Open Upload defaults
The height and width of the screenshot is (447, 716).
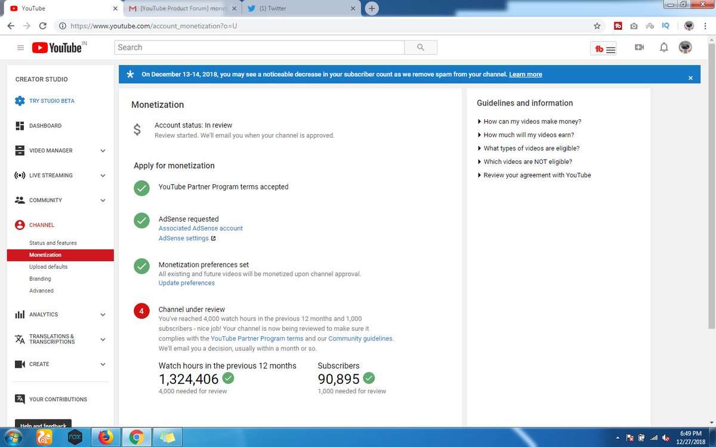48,267
